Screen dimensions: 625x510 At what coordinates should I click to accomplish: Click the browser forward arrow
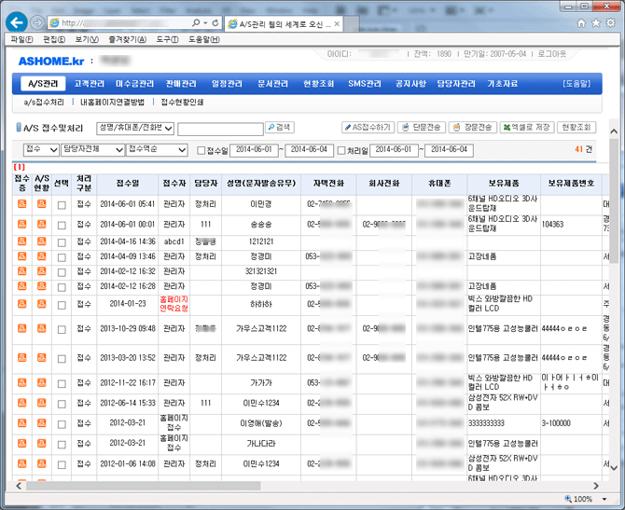tap(37, 22)
